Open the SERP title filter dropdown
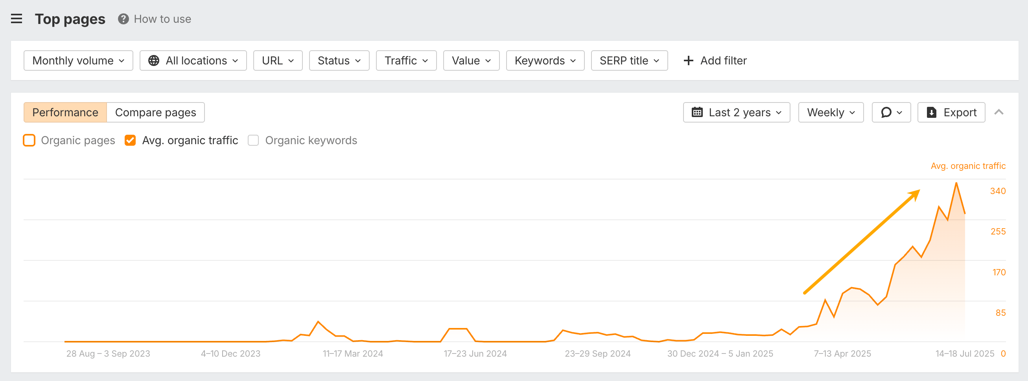The height and width of the screenshot is (381, 1028). point(629,60)
